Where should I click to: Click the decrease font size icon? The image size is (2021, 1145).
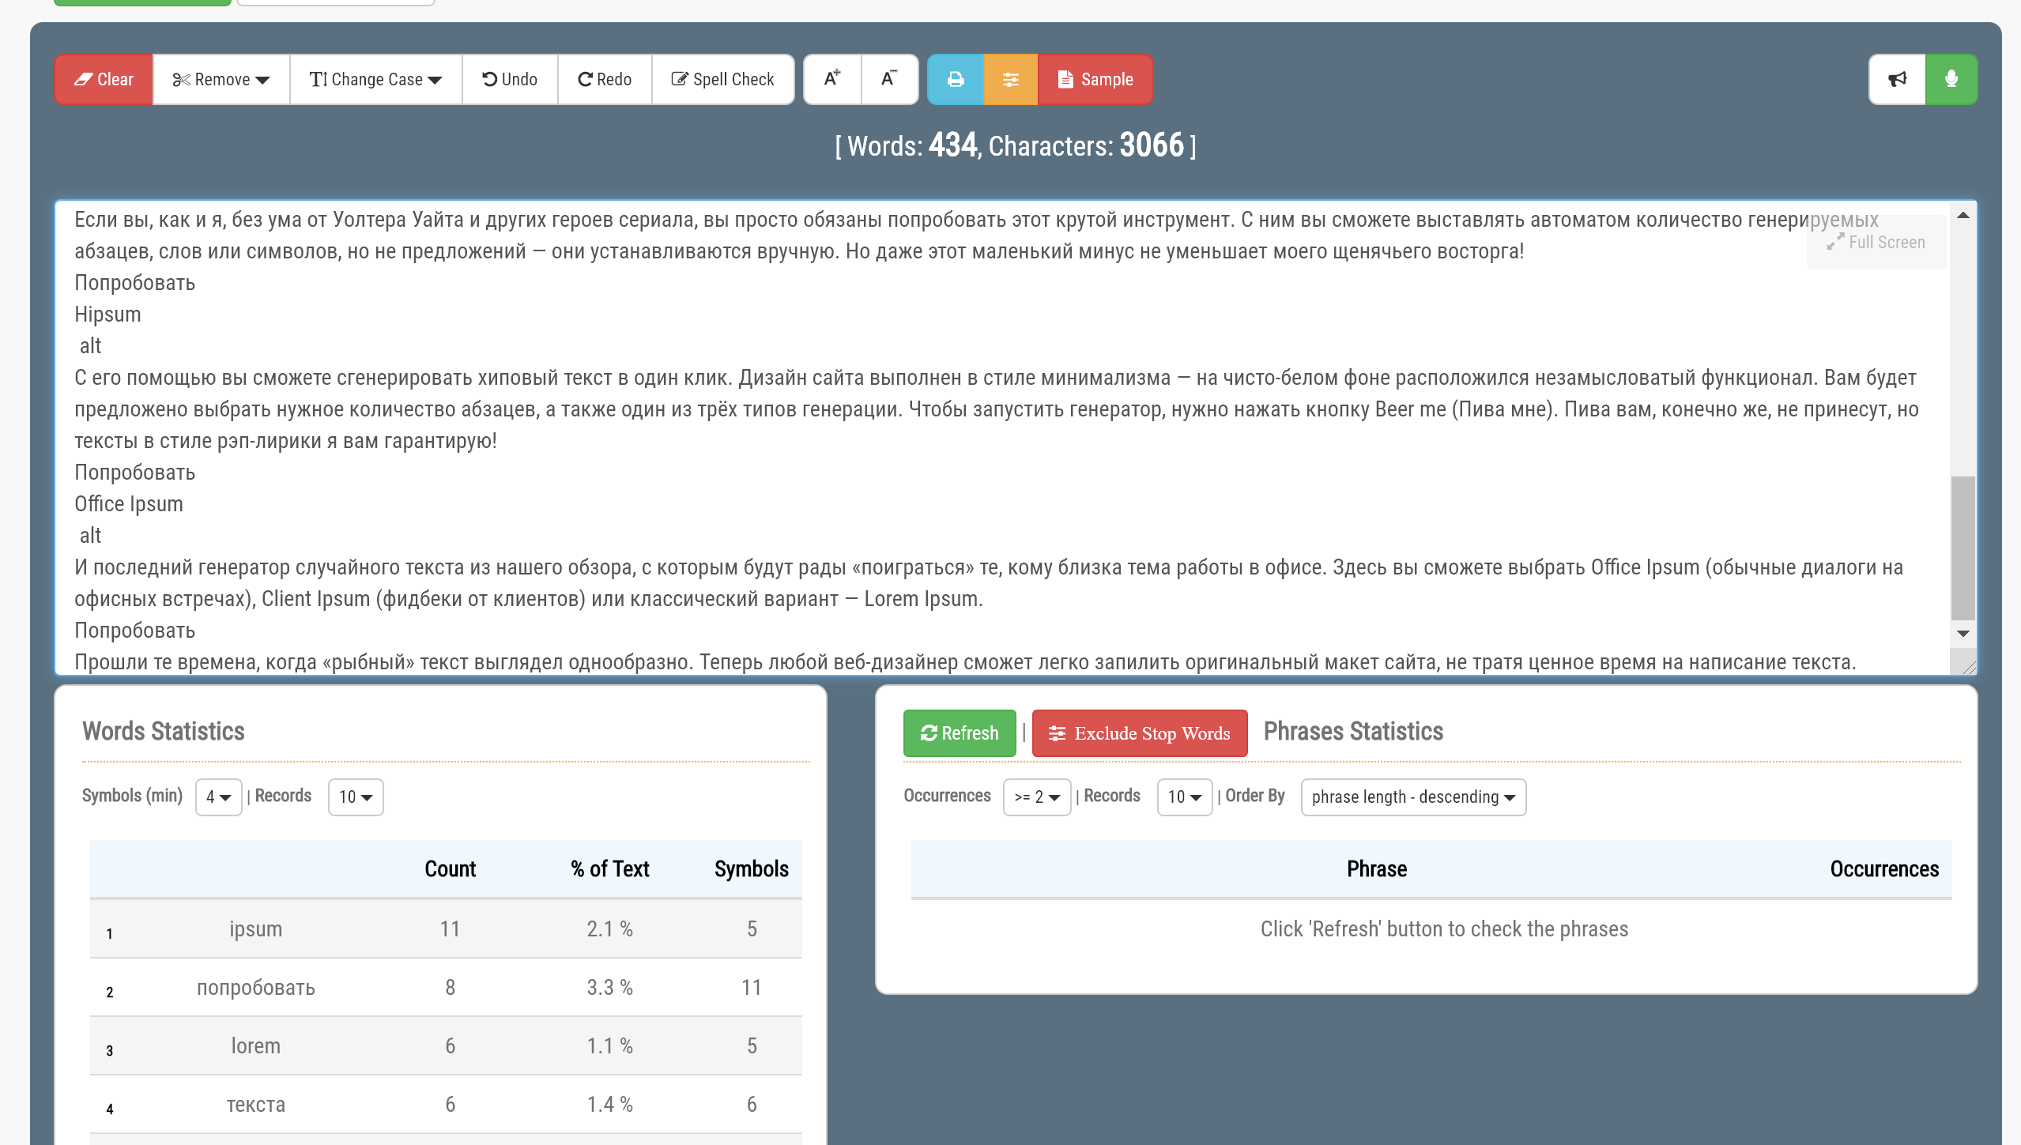(x=889, y=79)
